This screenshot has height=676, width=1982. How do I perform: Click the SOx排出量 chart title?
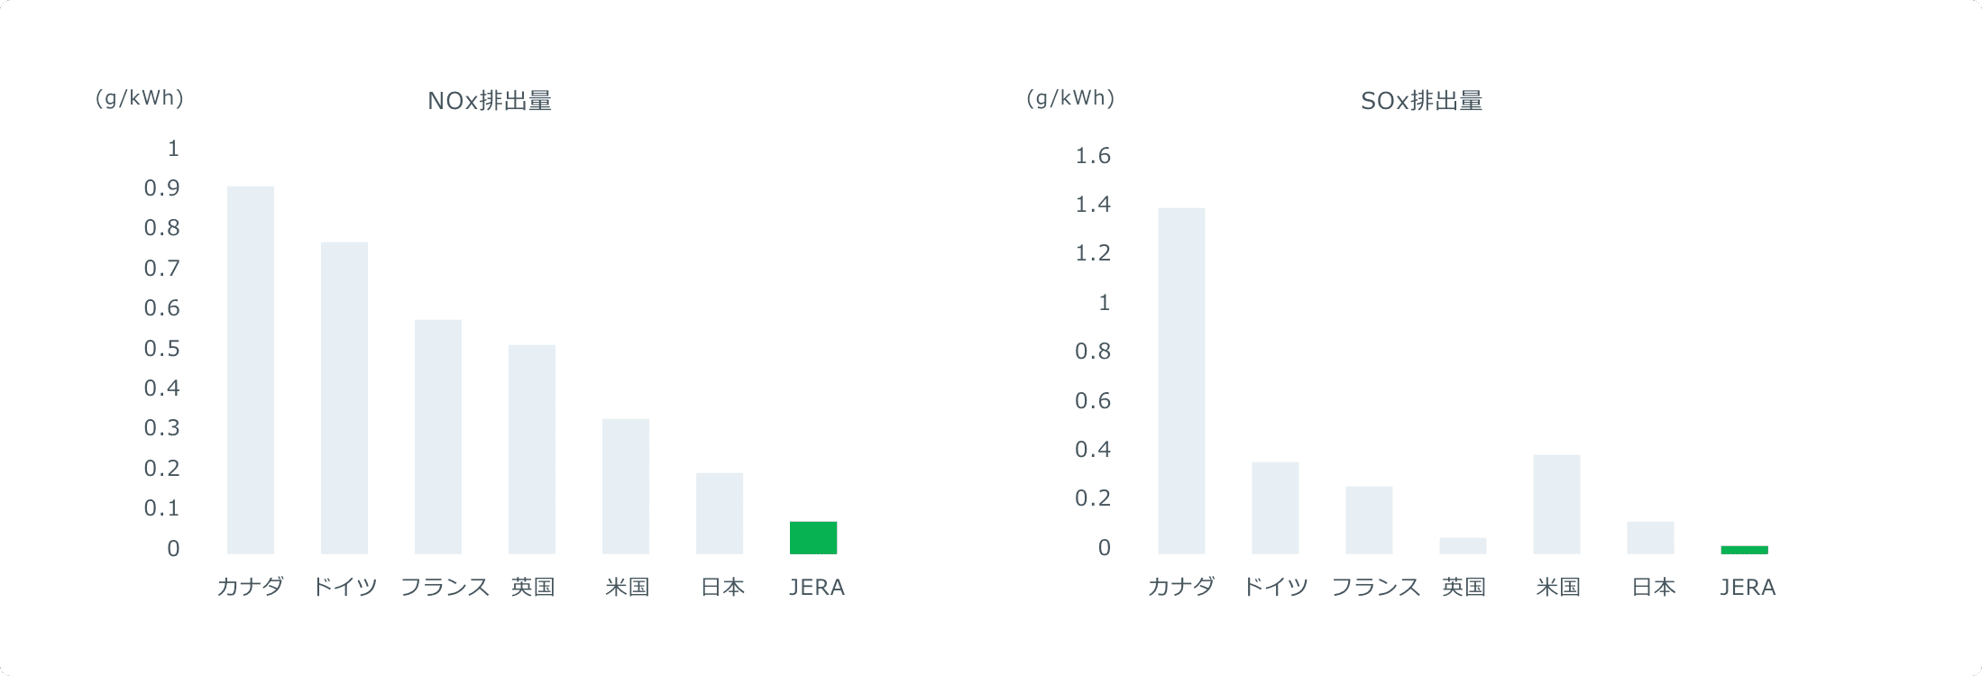click(x=1421, y=101)
